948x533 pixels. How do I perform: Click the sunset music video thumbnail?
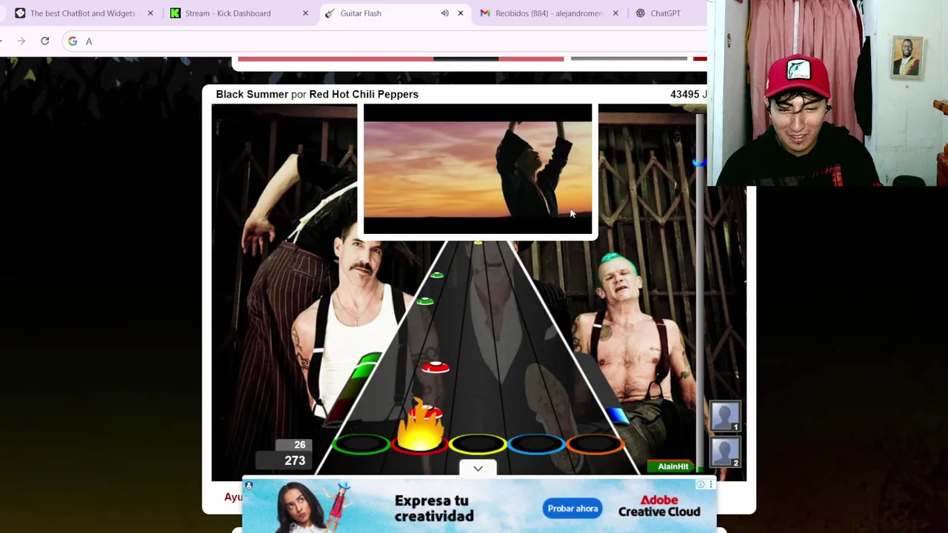pos(478,170)
